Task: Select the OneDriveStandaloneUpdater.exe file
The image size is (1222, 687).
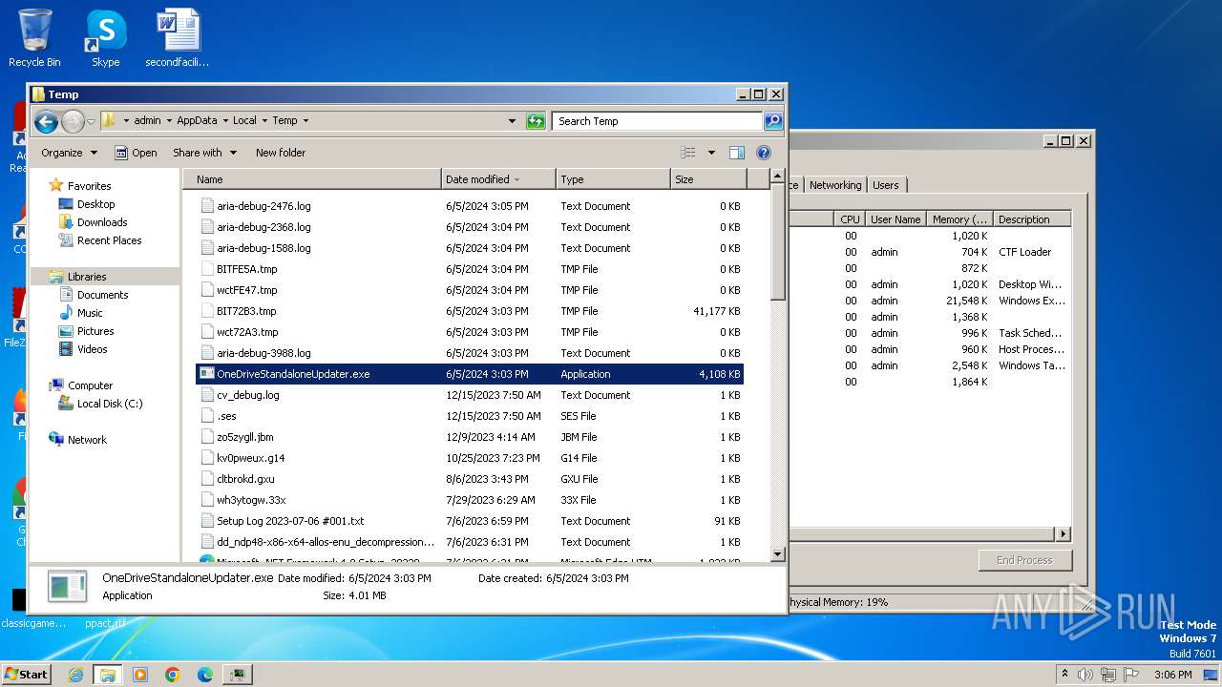Action: pyautogui.click(x=469, y=374)
